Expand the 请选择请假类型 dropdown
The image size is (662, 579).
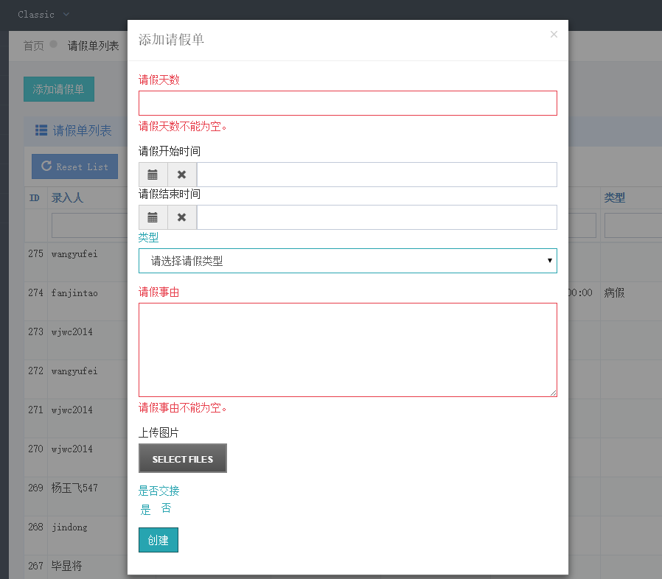point(347,261)
